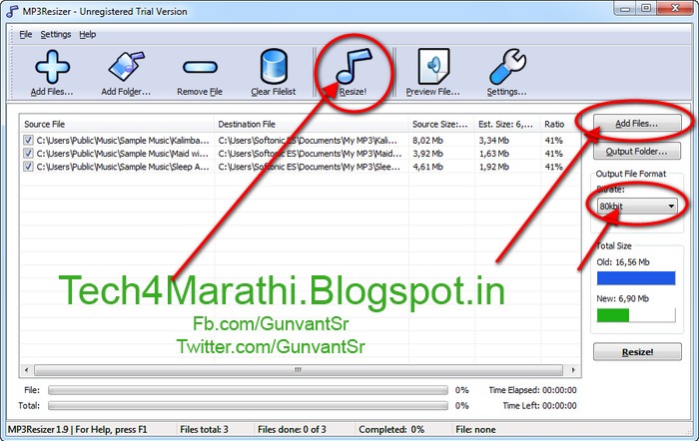The width and height of the screenshot is (700, 441).
Task: Uncheck the Maid wi... file checkbox
Action: point(28,154)
